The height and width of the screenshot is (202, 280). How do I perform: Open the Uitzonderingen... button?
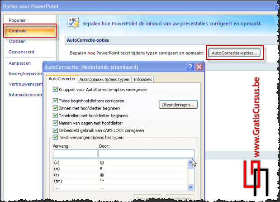(x=178, y=105)
